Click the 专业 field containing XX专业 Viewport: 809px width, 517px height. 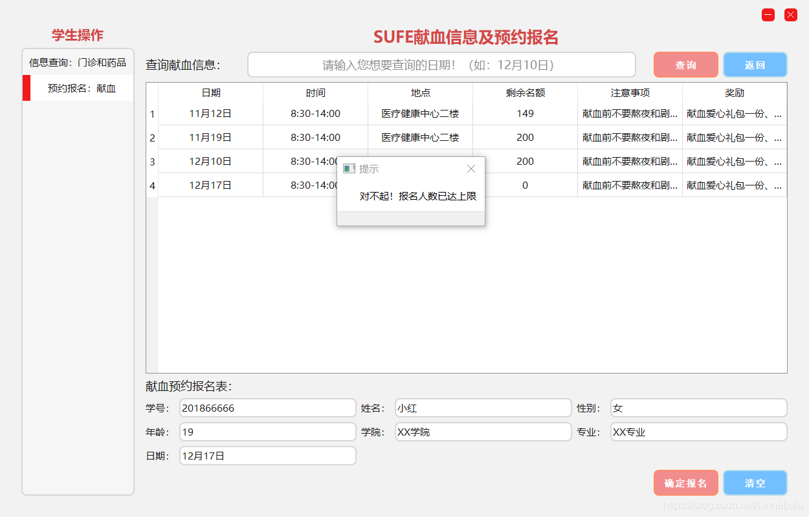coord(699,432)
